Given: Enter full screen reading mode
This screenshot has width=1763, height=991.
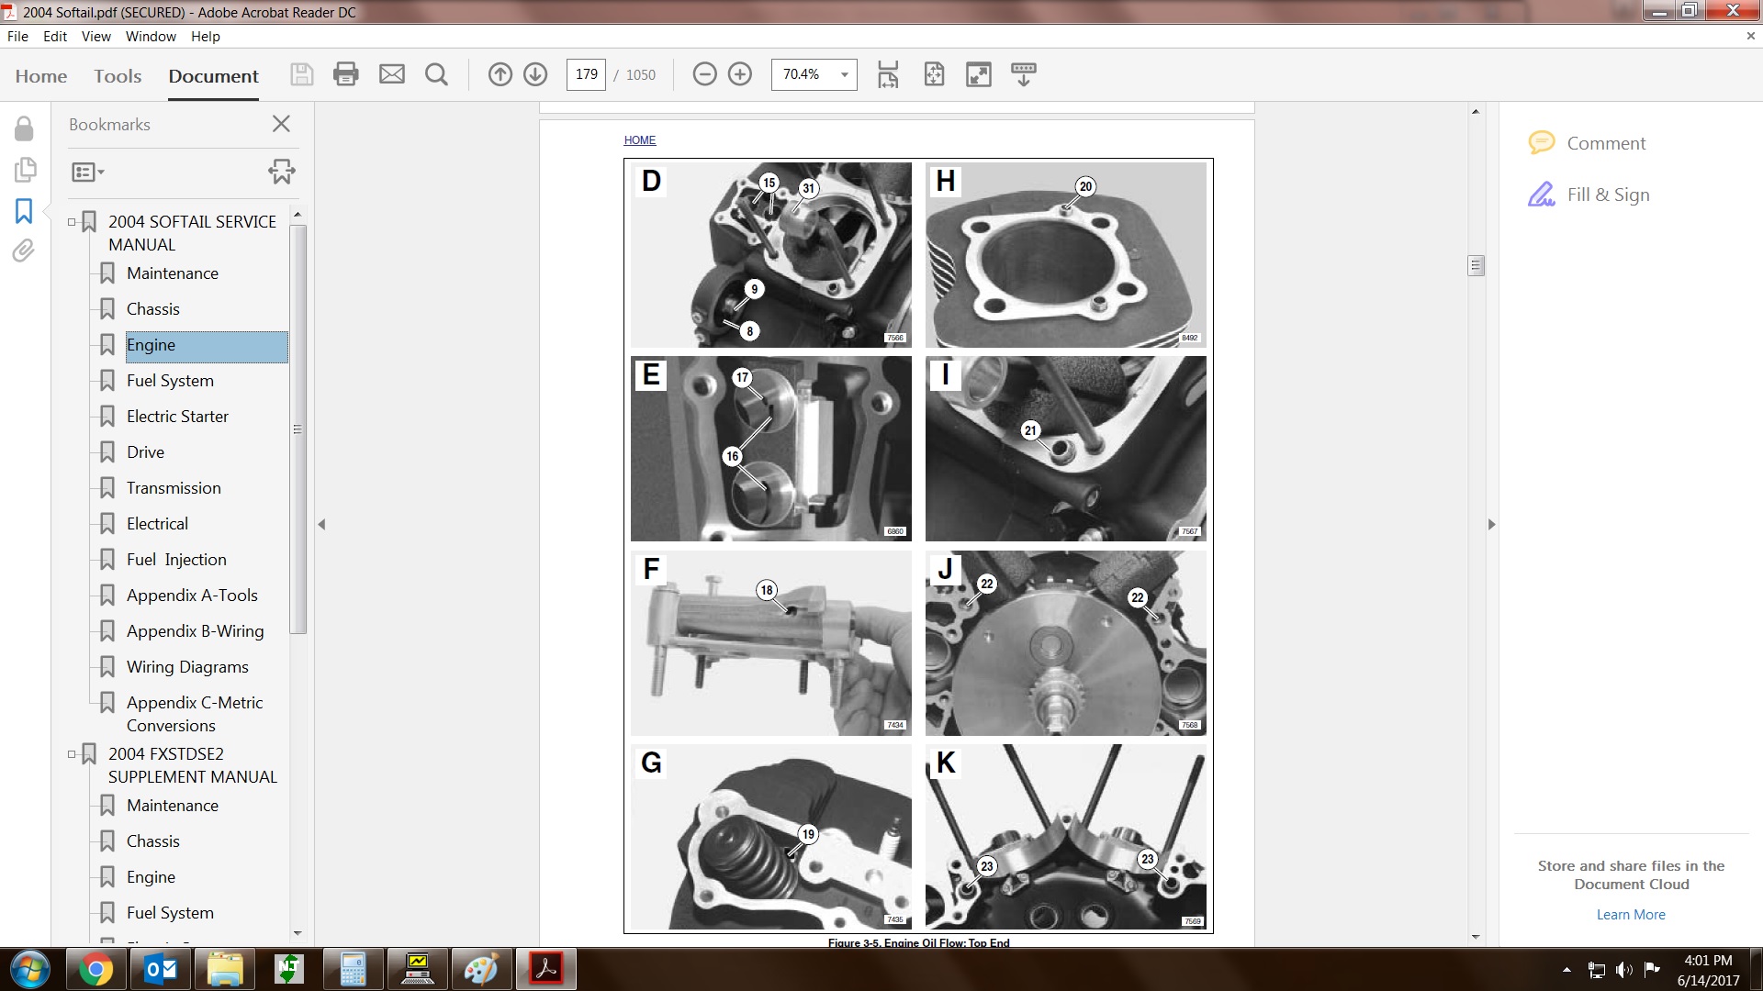Looking at the screenshot, I should [979, 74].
